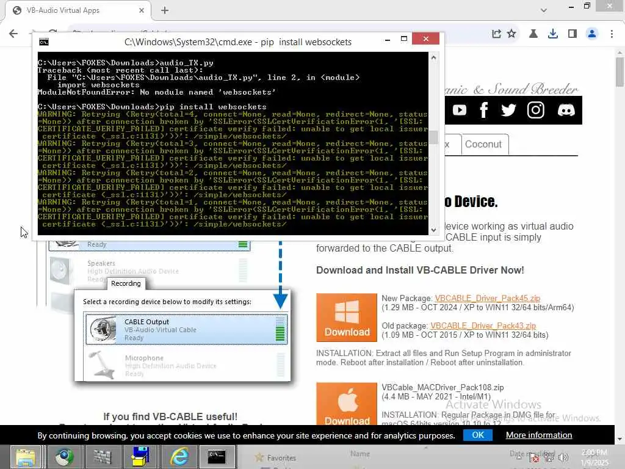Viewport: 625px width, 469px height.
Task: Select the CABLE Output recording device
Action: point(186,329)
